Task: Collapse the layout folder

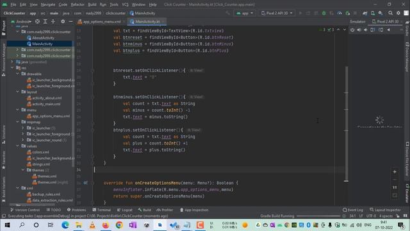Action: [17, 92]
